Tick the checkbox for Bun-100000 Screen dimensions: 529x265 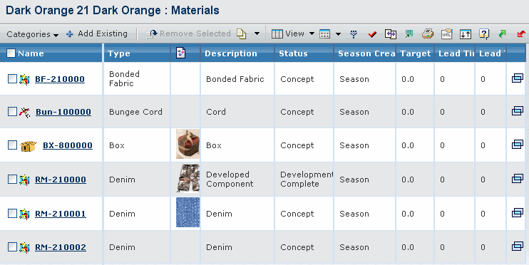point(12,111)
